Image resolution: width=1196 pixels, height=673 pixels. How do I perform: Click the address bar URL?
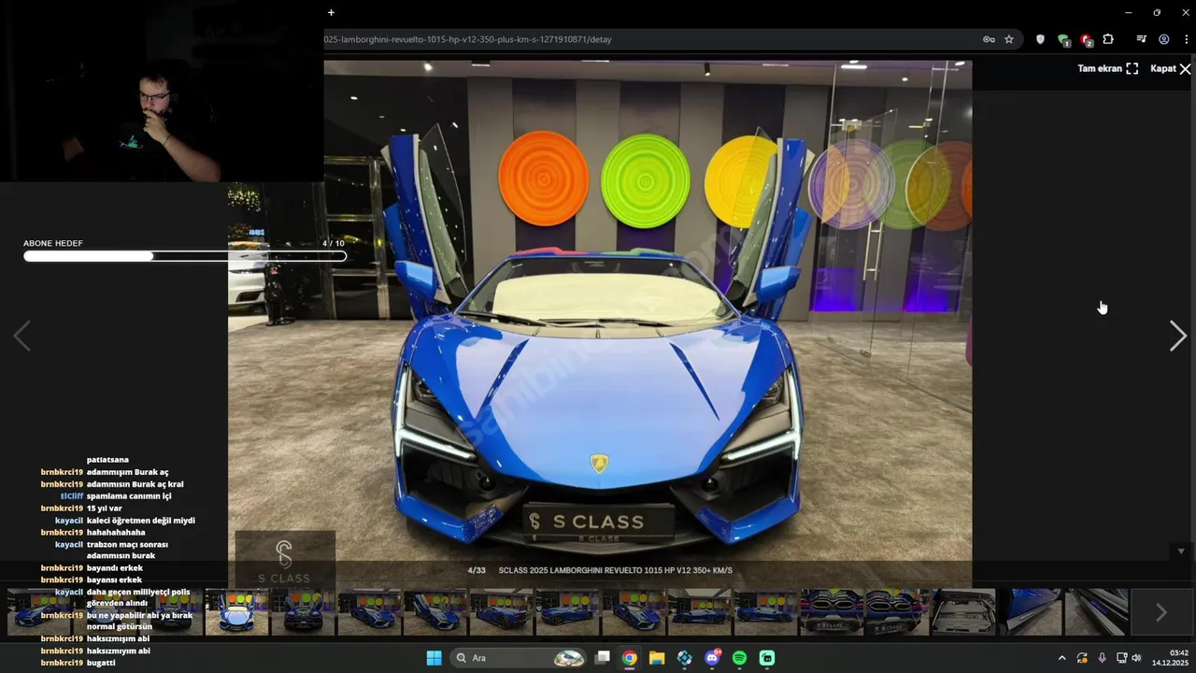[x=467, y=39]
